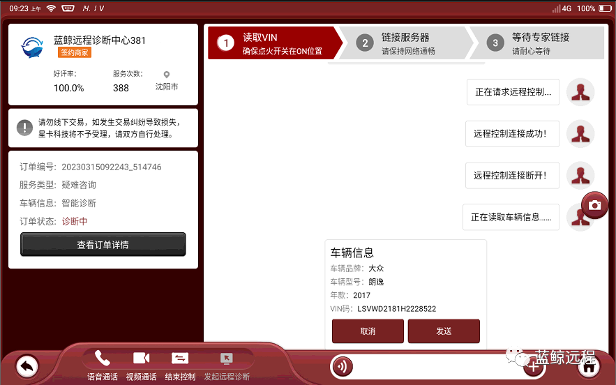Tap service type value 疑难咨询
Viewport: 616px width, 385px height.
[x=79, y=185]
